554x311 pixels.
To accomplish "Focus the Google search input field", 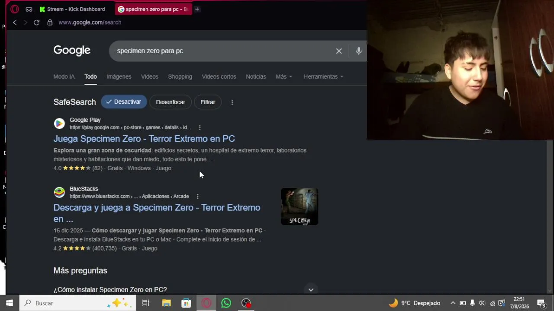I will click(223, 51).
